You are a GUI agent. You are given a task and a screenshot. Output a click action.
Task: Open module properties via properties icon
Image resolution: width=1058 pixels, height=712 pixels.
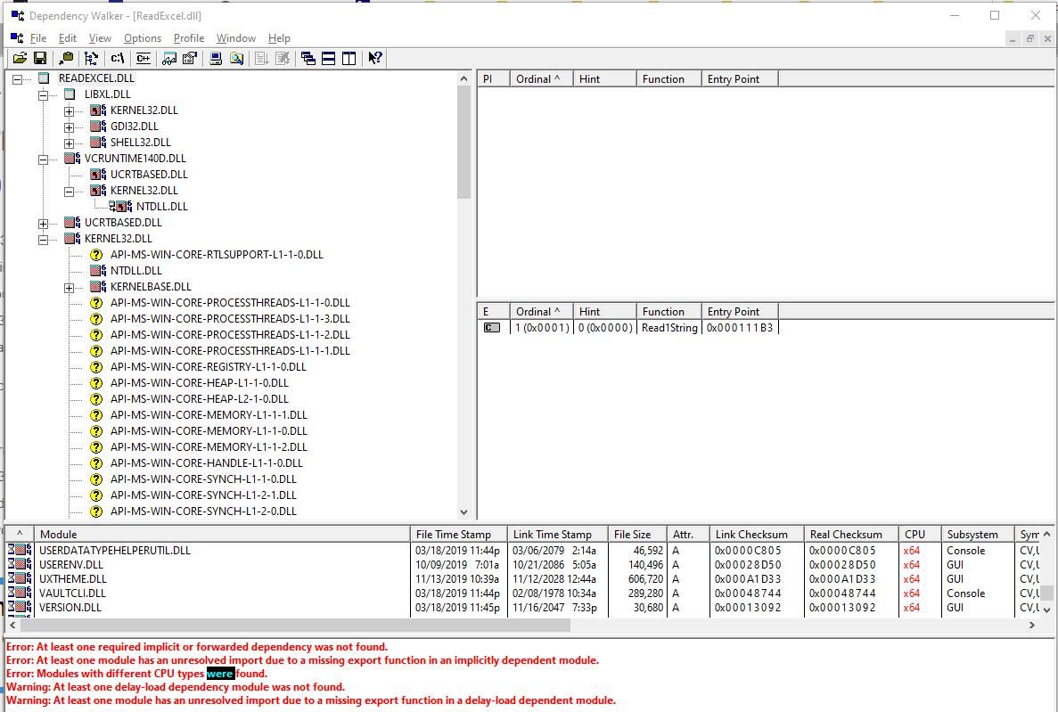coord(188,58)
